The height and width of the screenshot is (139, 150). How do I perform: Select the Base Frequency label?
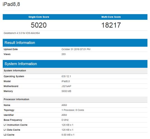(13, 120)
